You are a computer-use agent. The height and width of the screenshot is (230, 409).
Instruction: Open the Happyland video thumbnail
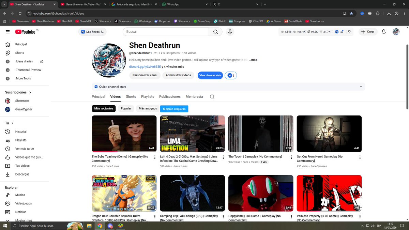260,193
